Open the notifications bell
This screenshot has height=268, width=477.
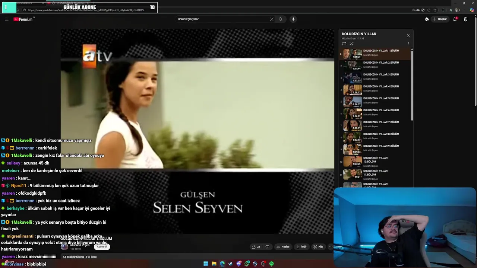[x=455, y=19]
